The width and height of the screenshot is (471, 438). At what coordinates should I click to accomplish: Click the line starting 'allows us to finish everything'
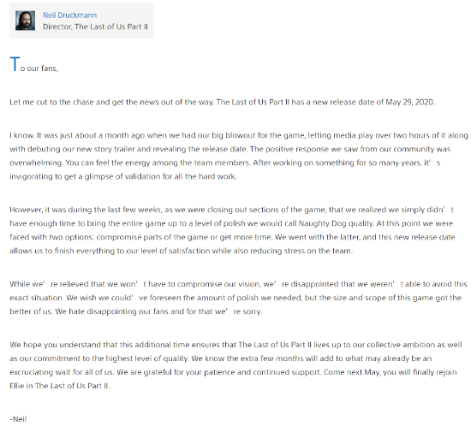coord(182,252)
